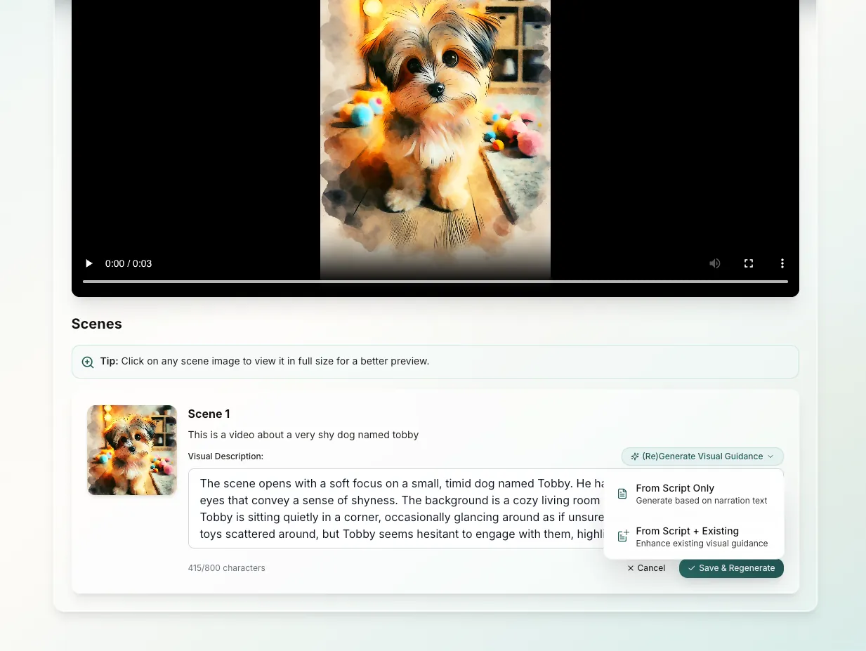Open the Scene 1 thumbnail in full size
Screen dimensions: 866x651
(x=131, y=450)
